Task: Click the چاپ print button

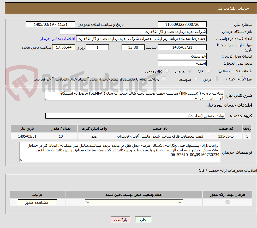Action: coord(143,219)
